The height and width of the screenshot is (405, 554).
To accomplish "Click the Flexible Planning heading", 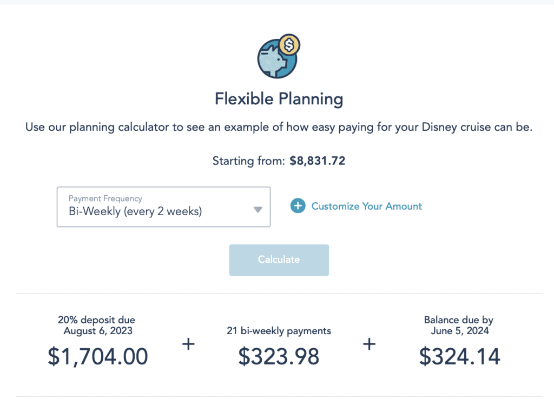I will point(279,99).
